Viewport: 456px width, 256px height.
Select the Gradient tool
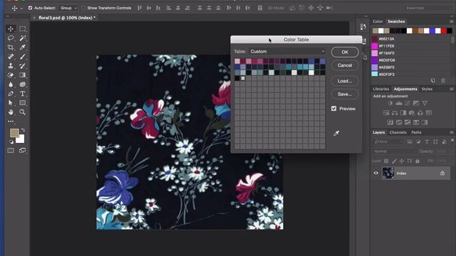(x=22, y=75)
